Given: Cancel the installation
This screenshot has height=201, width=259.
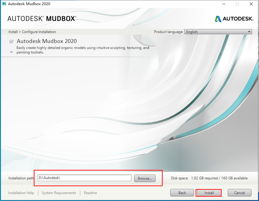Looking at the screenshot, I should pos(239,193).
